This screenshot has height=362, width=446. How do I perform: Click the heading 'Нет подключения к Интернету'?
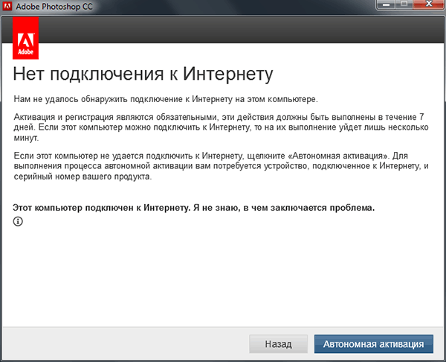tap(143, 74)
